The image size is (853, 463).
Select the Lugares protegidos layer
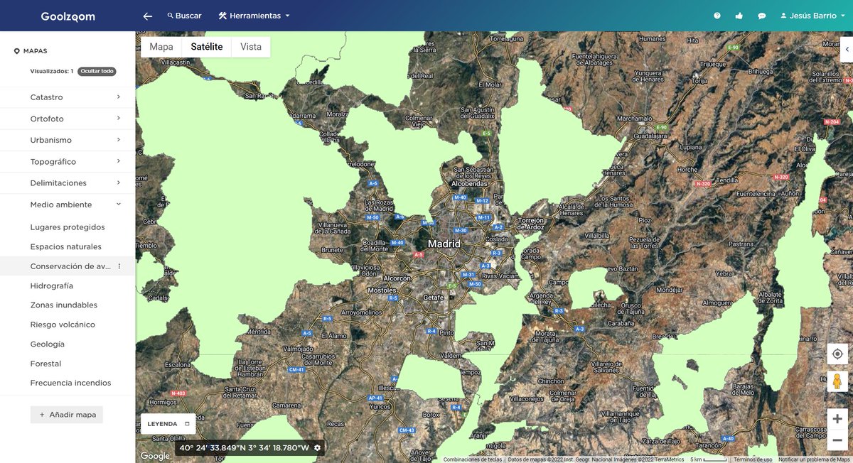(x=68, y=227)
